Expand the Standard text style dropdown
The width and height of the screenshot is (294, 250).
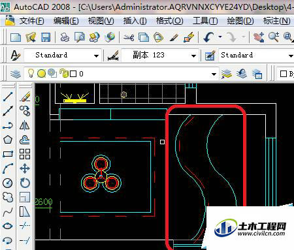pyautogui.click(x=96, y=55)
